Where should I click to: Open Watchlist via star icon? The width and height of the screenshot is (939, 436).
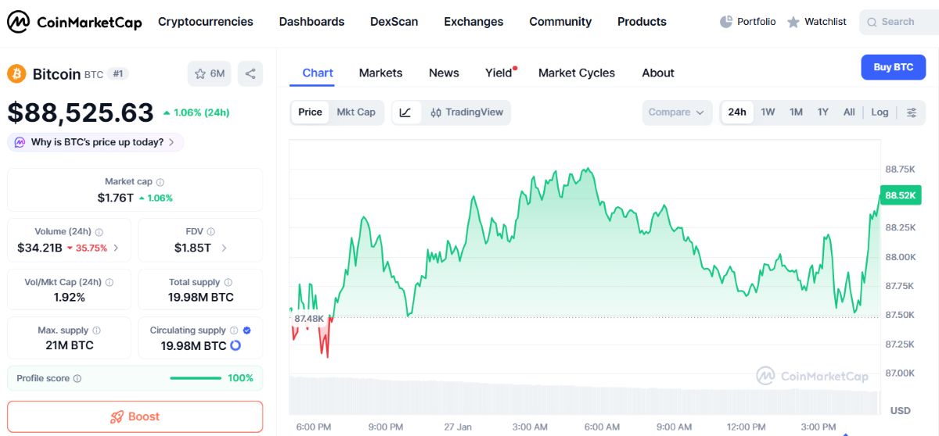click(793, 22)
